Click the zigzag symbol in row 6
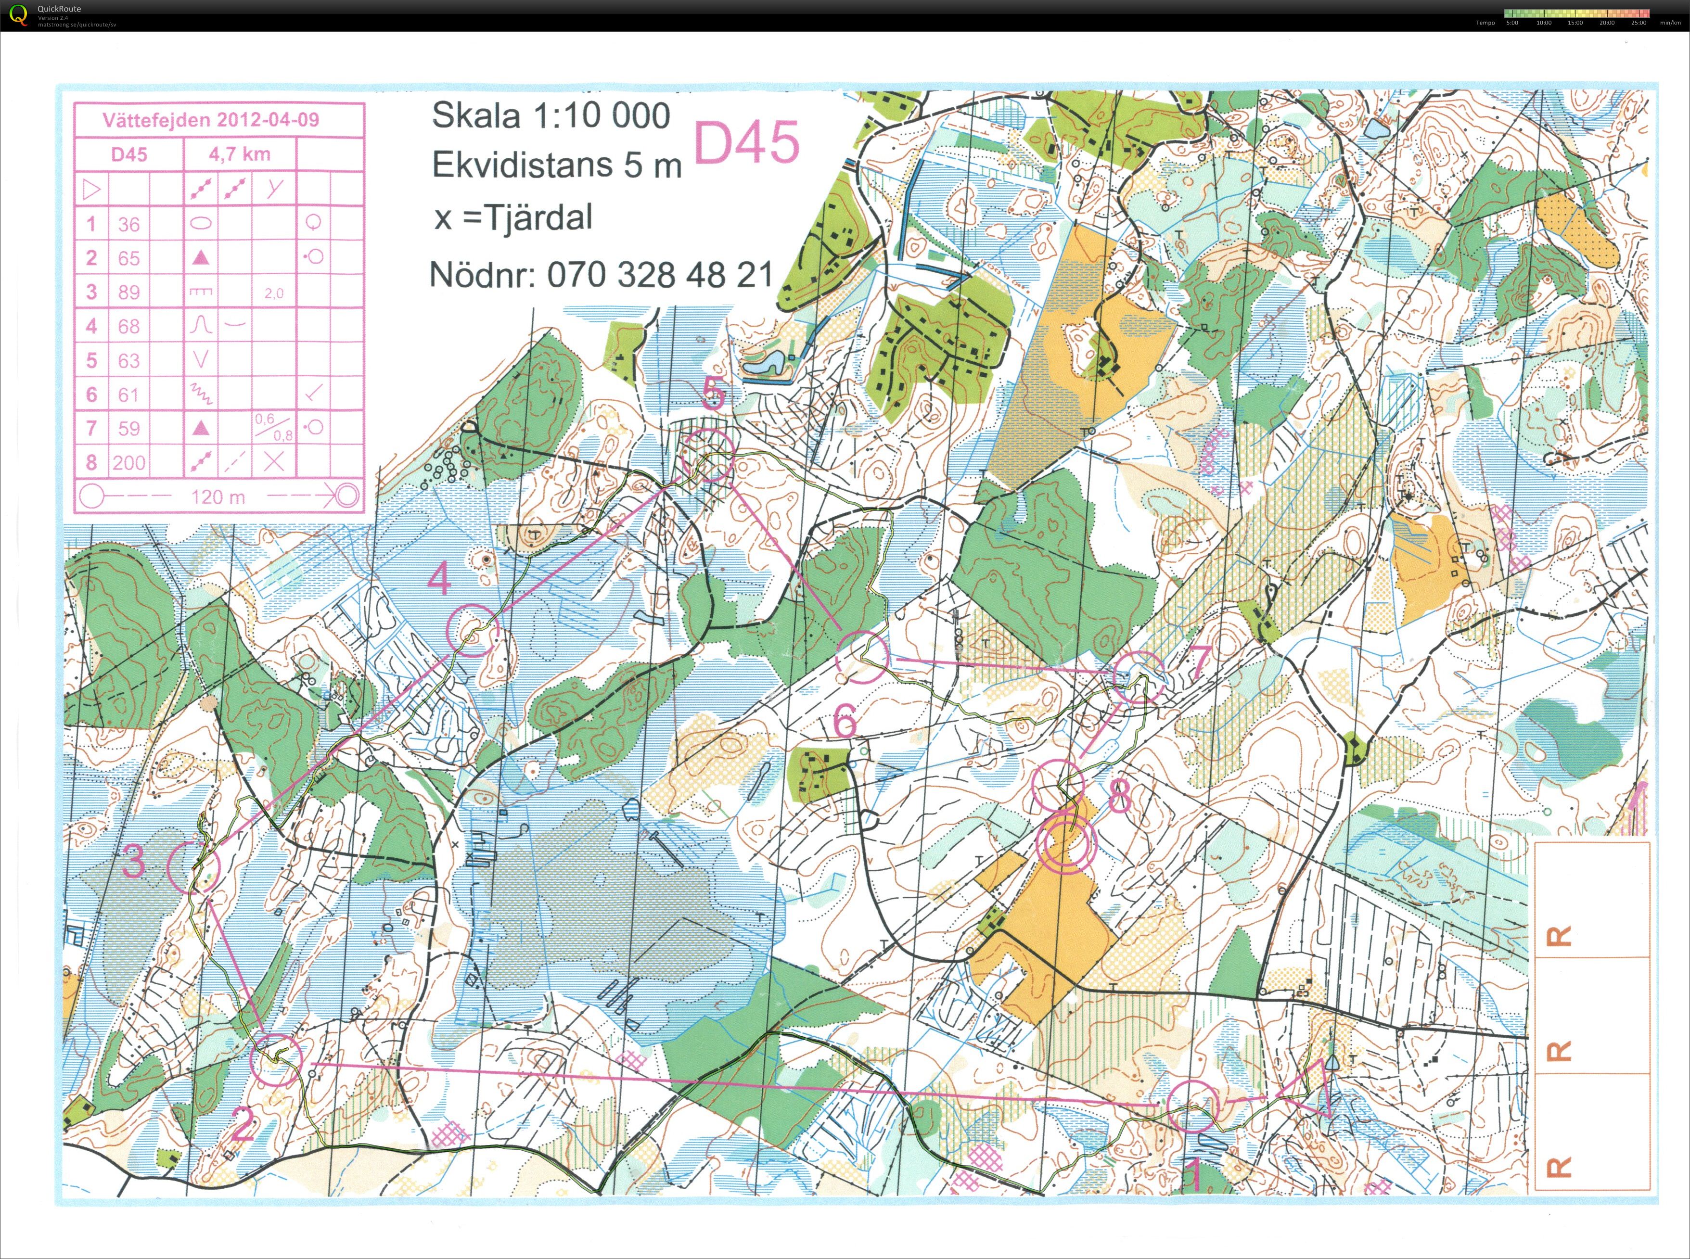 [x=202, y=394]
